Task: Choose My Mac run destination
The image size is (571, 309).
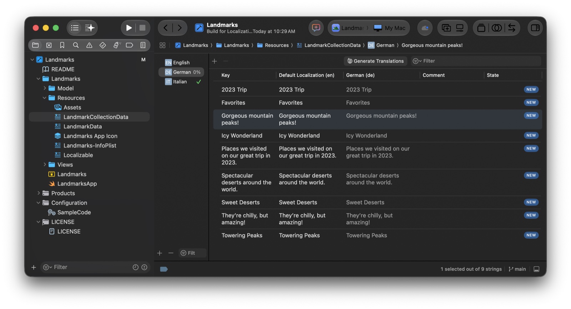Action: 389,28
